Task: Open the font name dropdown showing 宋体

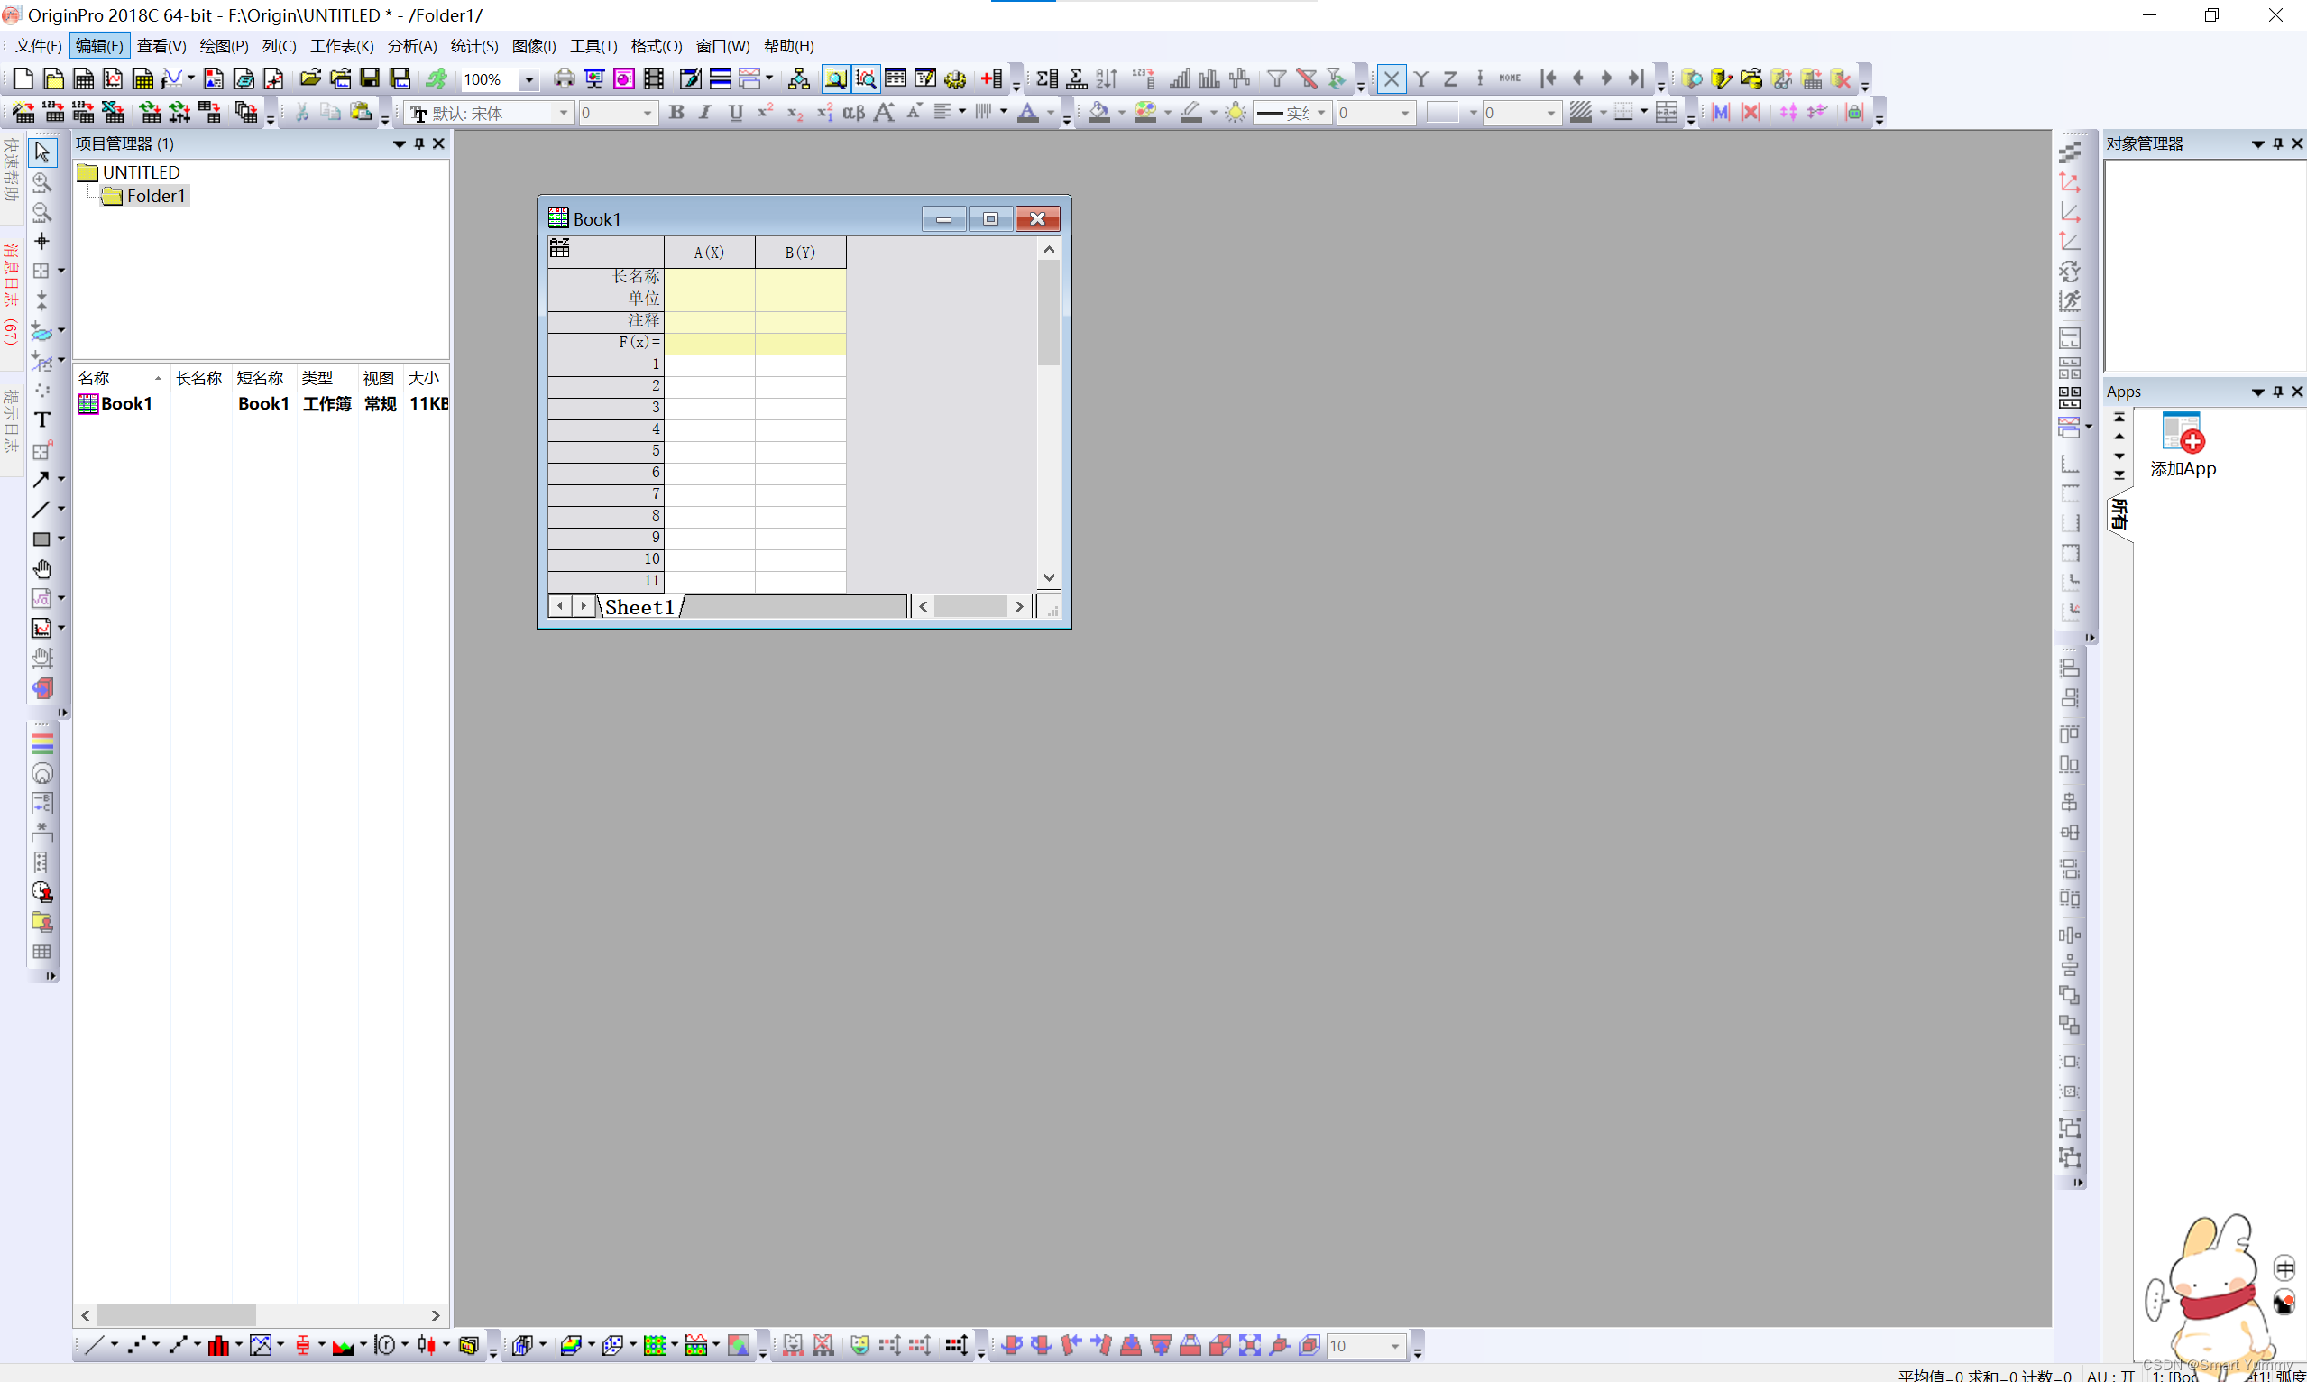Action: [x=564, y=114]
